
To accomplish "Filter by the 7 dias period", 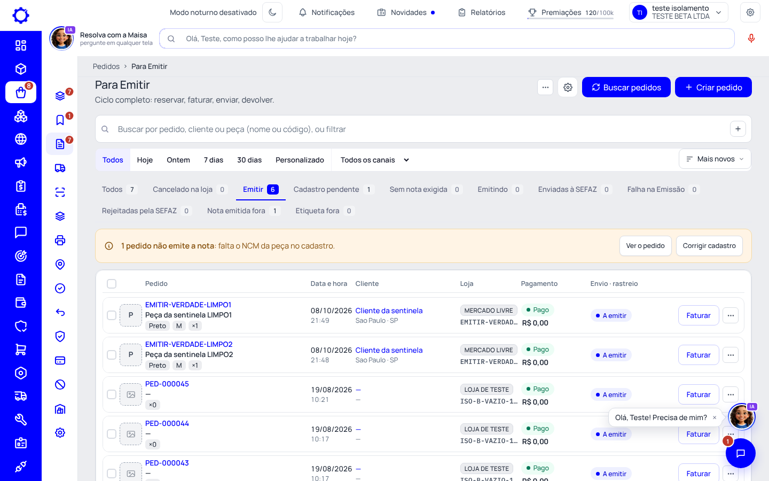I will [x=214, y=160].
